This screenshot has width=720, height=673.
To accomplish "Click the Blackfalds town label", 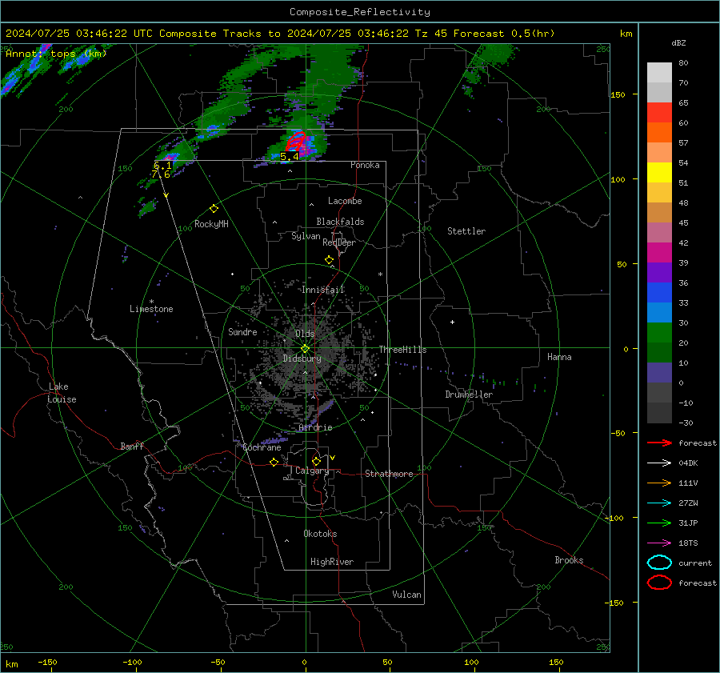I will (340, 222).
